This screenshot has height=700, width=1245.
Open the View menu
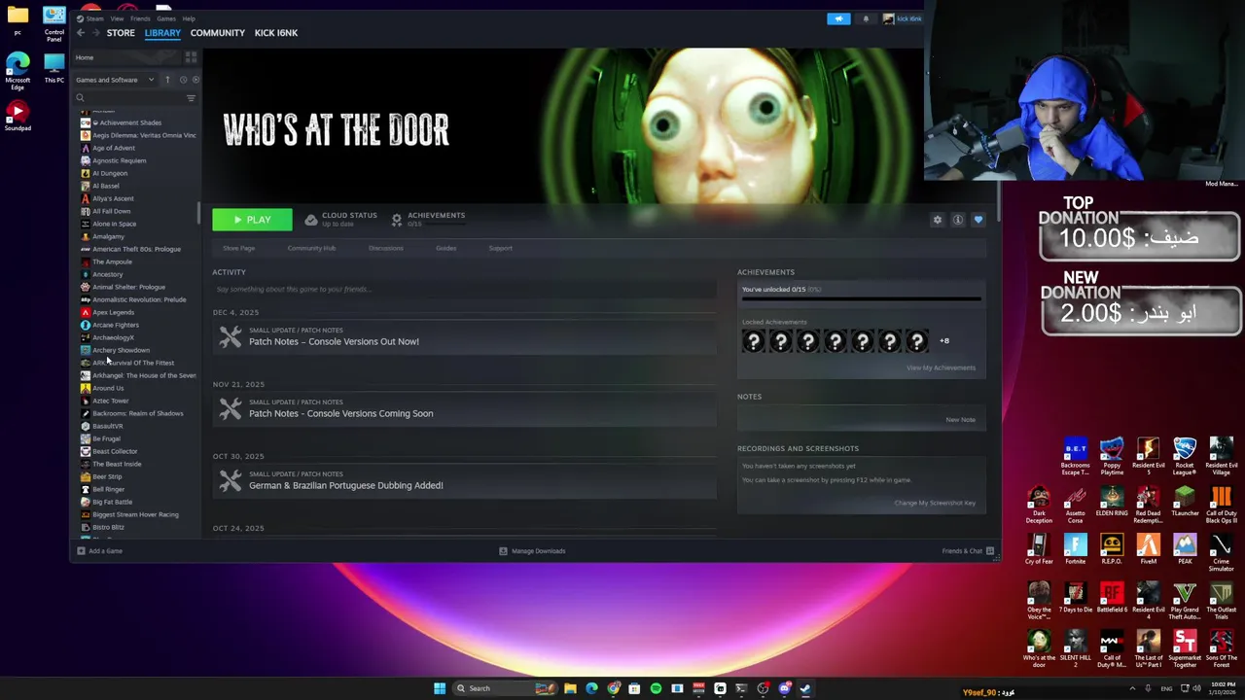tap(117, 18)
